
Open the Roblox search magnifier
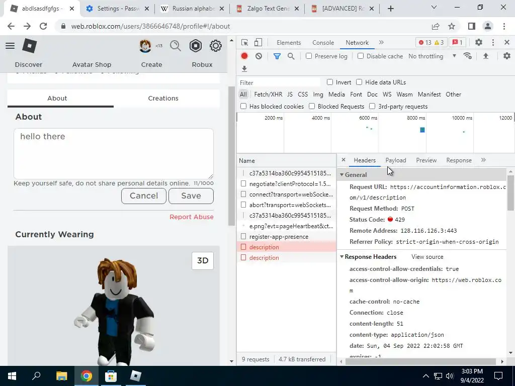pos(176,46)
